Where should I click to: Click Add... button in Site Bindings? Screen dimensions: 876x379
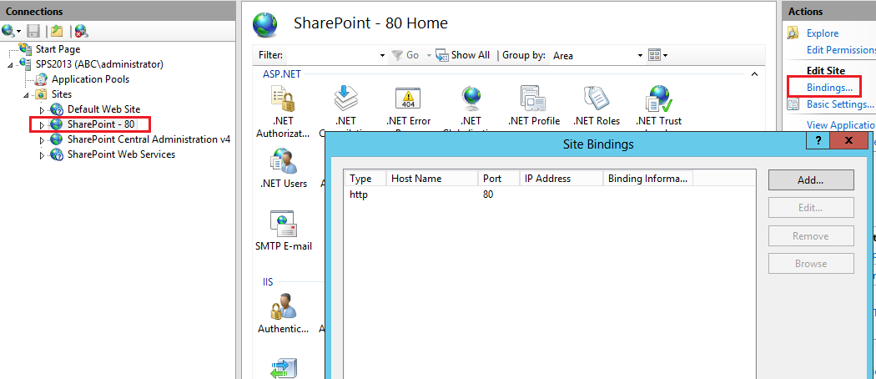coord(811,180)
